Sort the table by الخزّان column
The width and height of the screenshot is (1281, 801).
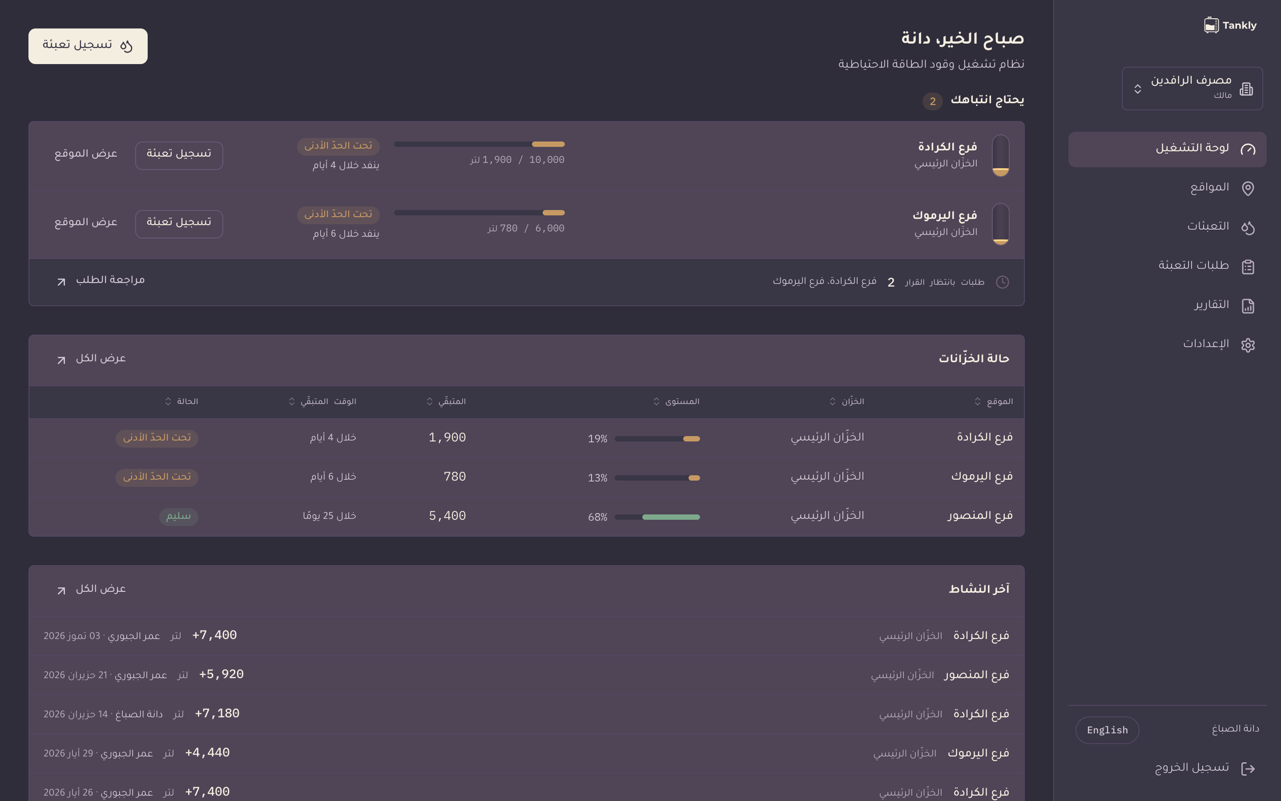pos(846,401)
